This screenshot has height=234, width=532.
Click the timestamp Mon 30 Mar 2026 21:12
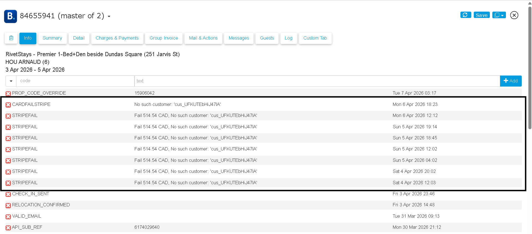tap(417, 227)
